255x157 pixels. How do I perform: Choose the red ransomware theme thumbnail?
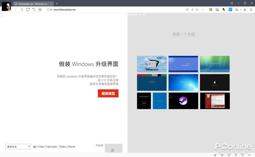[x=215, y=101]
